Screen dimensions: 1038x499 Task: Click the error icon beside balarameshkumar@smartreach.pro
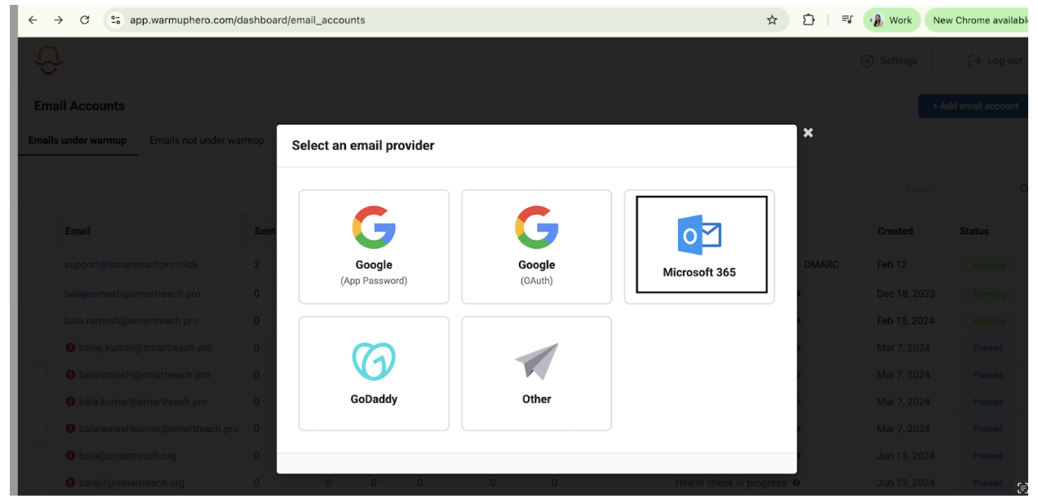pos(70,429)
